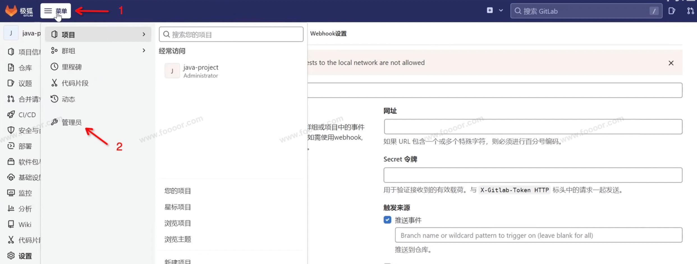The width and height of the screenshot is (697, 264).
Task: Open dropdown arrow next to plus icon
Action: coord(501,11)
